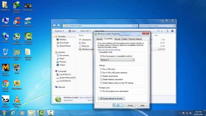Image resolution: width=206 pixels, height=116 pixels.
Task: Select the Network desktop icon
Action: (5, 38)
